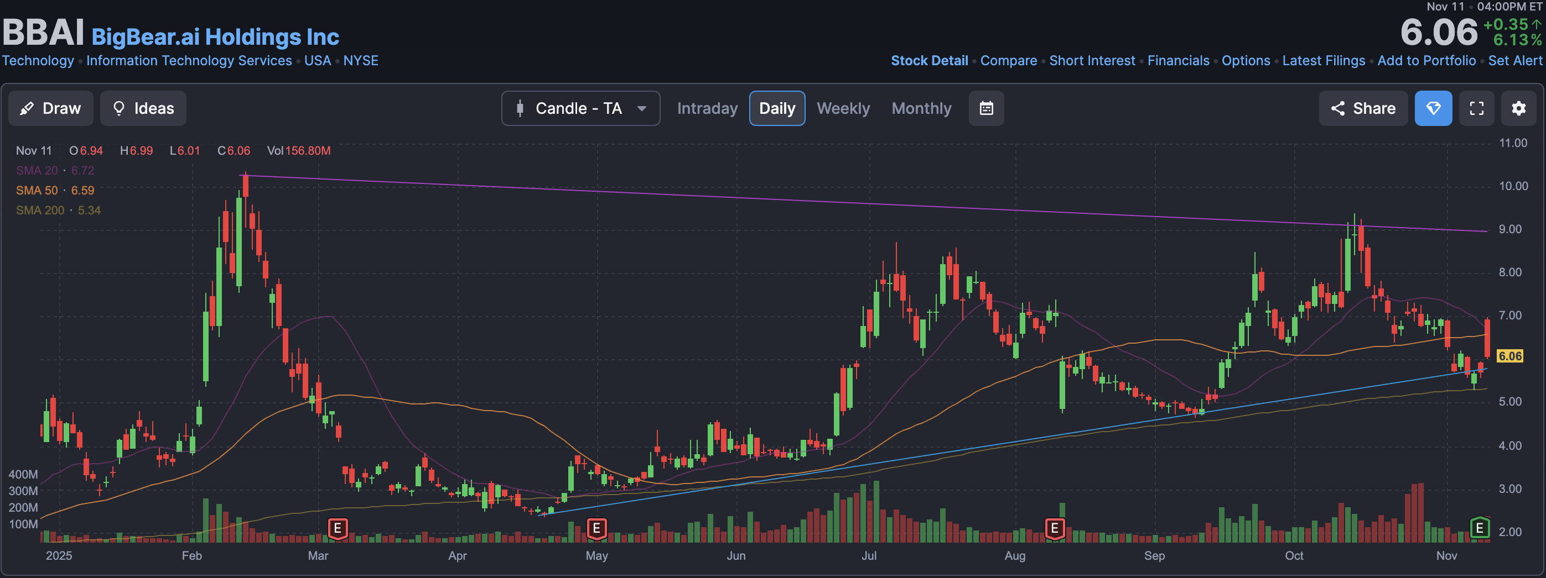Click the 400M volume axis label

pyautogui.click(x=23, y=474)
